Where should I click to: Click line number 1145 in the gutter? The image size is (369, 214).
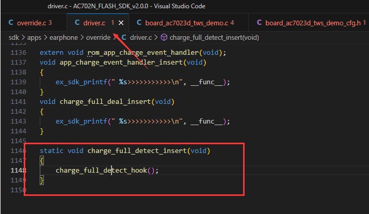[19, 141]
